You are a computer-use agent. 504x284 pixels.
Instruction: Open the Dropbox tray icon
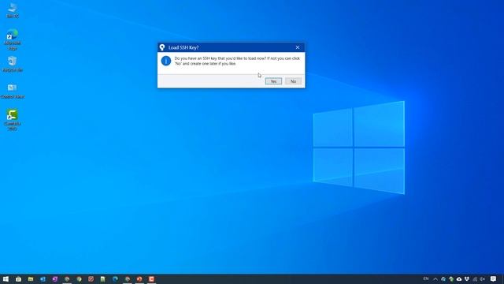point(467,278)
